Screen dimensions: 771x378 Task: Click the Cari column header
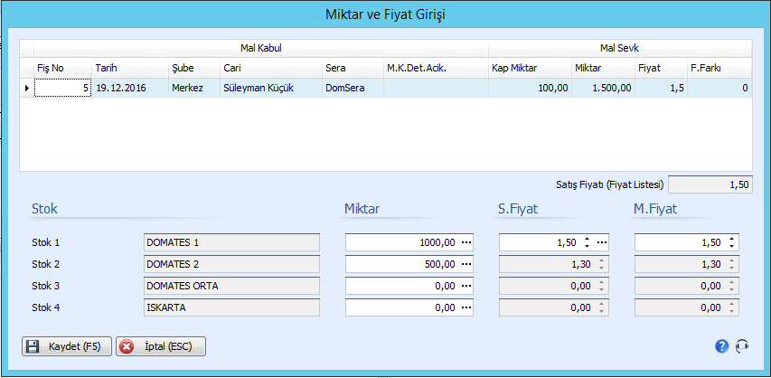[271, 68]
